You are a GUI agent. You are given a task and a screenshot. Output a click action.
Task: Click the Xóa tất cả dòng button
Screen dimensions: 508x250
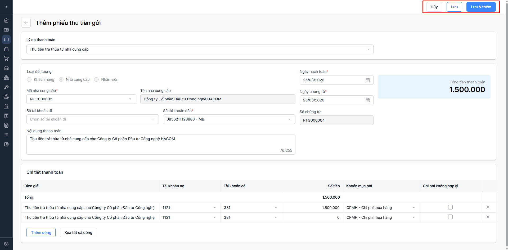pos(78,233)
